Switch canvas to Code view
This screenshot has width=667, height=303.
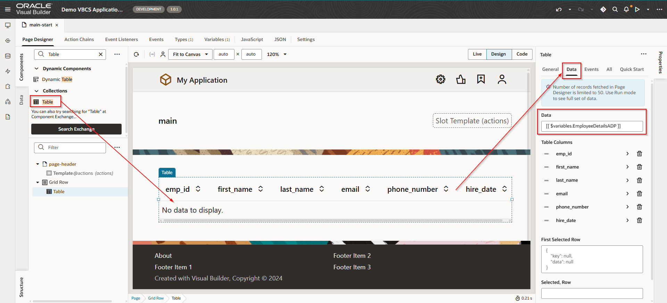[x=522, y=54]
